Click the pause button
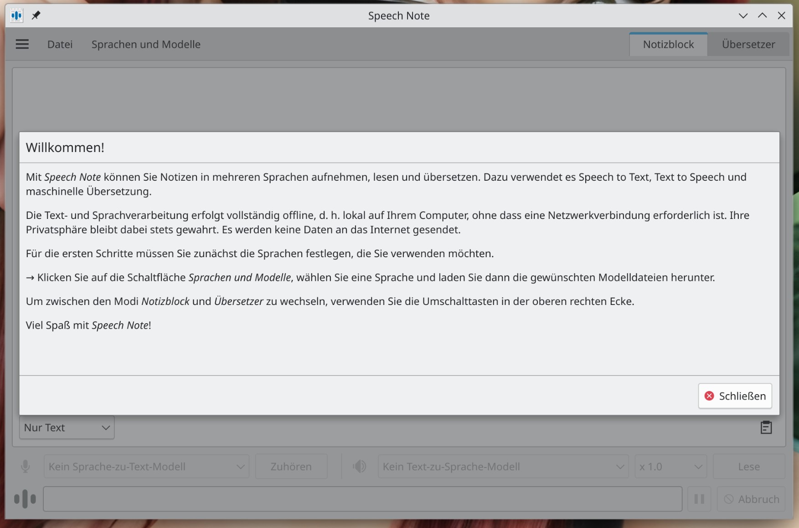 click(699, 499)
